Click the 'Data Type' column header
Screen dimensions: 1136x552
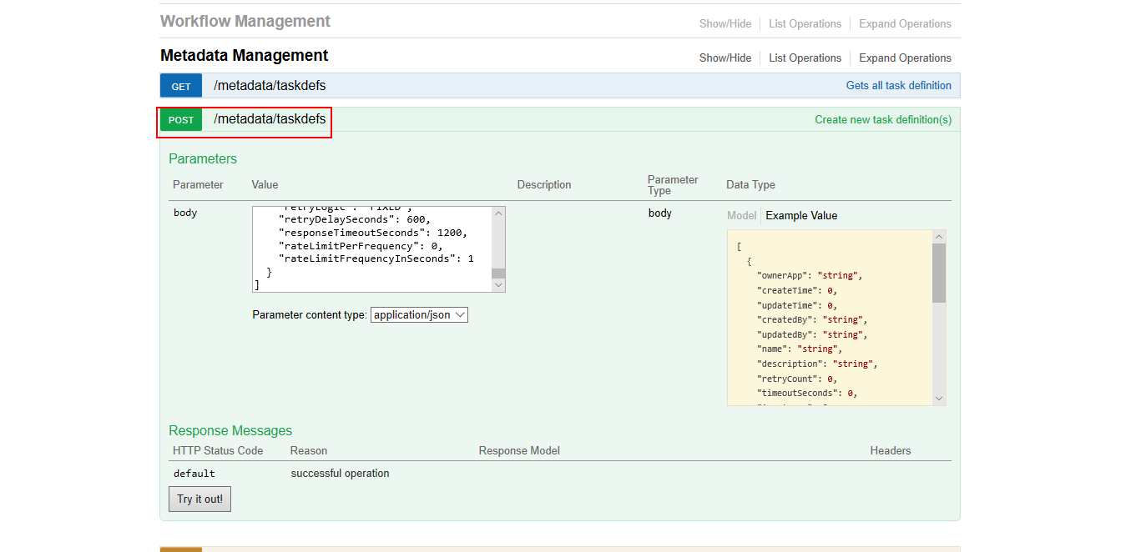750,185
